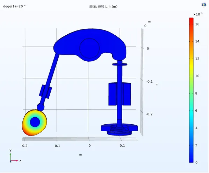Click the "×10⁻³" legend scale factor

198,14
